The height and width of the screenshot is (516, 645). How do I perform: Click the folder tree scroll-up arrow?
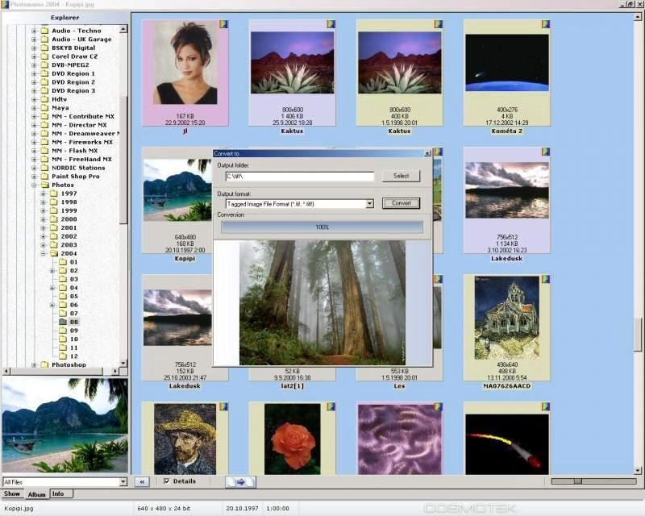tap(123, 29)
